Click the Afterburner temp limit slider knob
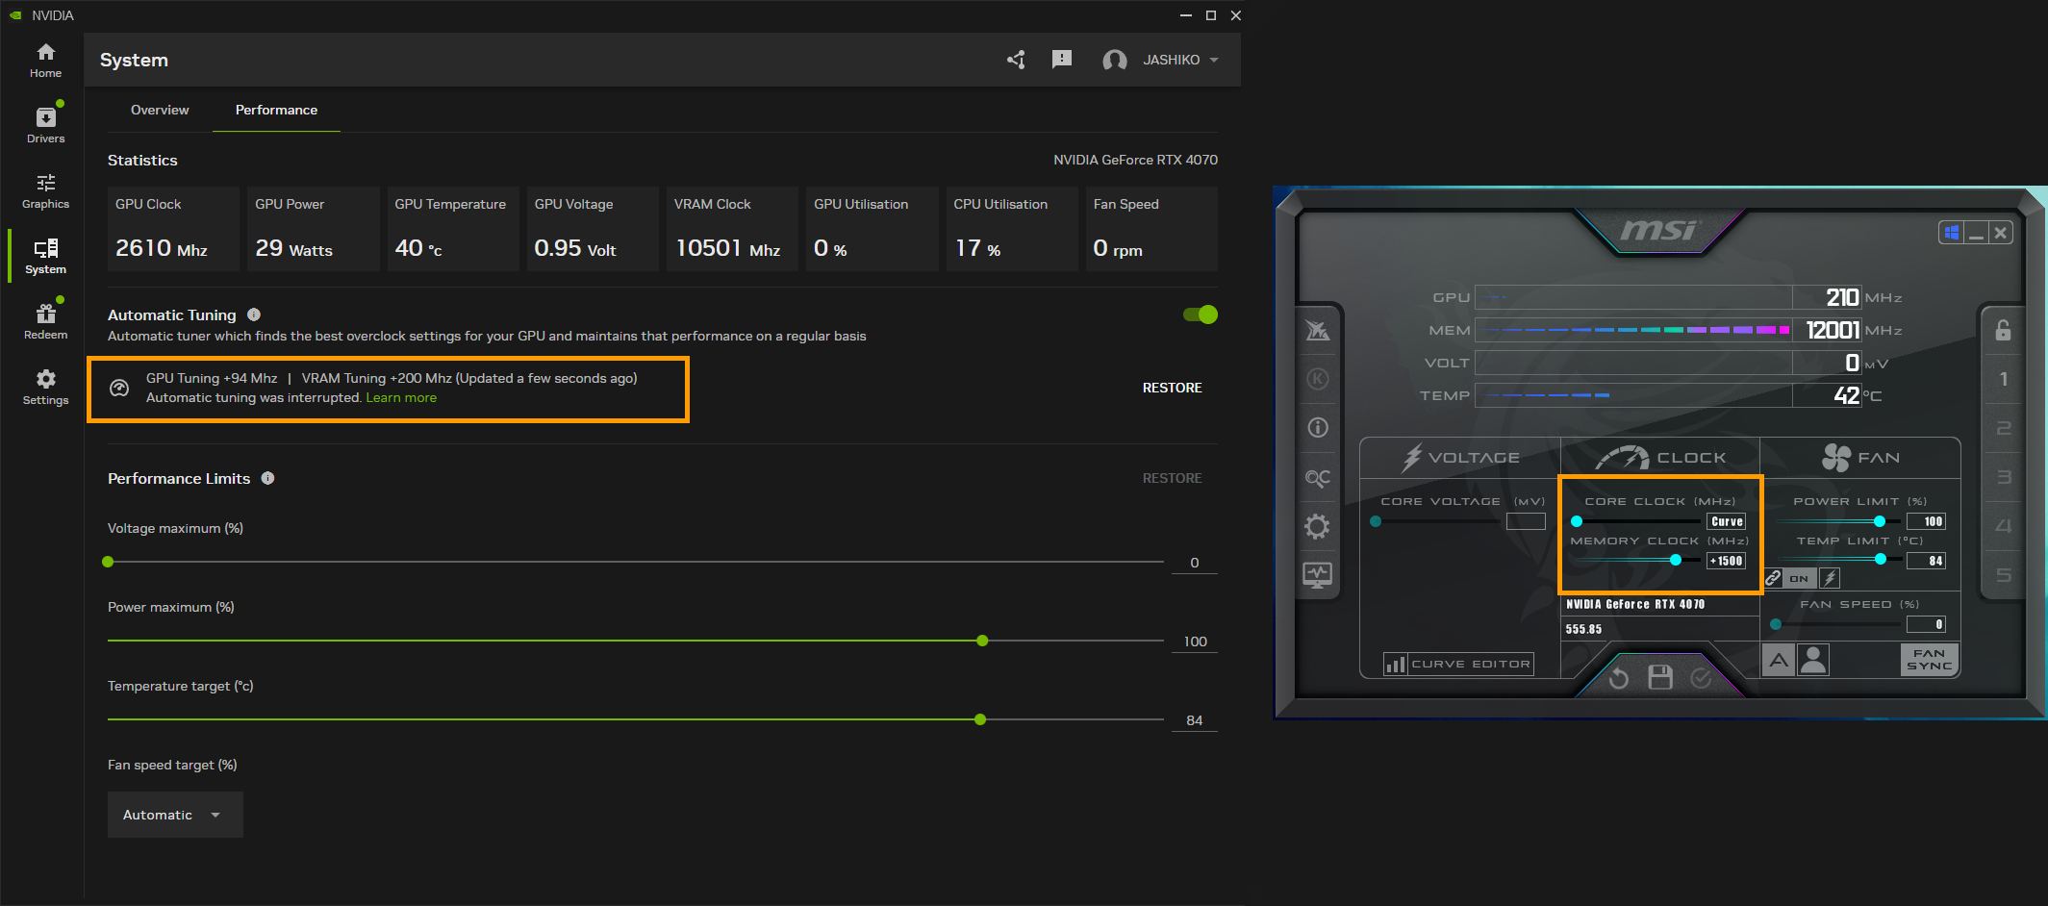 click(x=1881, y=559)
